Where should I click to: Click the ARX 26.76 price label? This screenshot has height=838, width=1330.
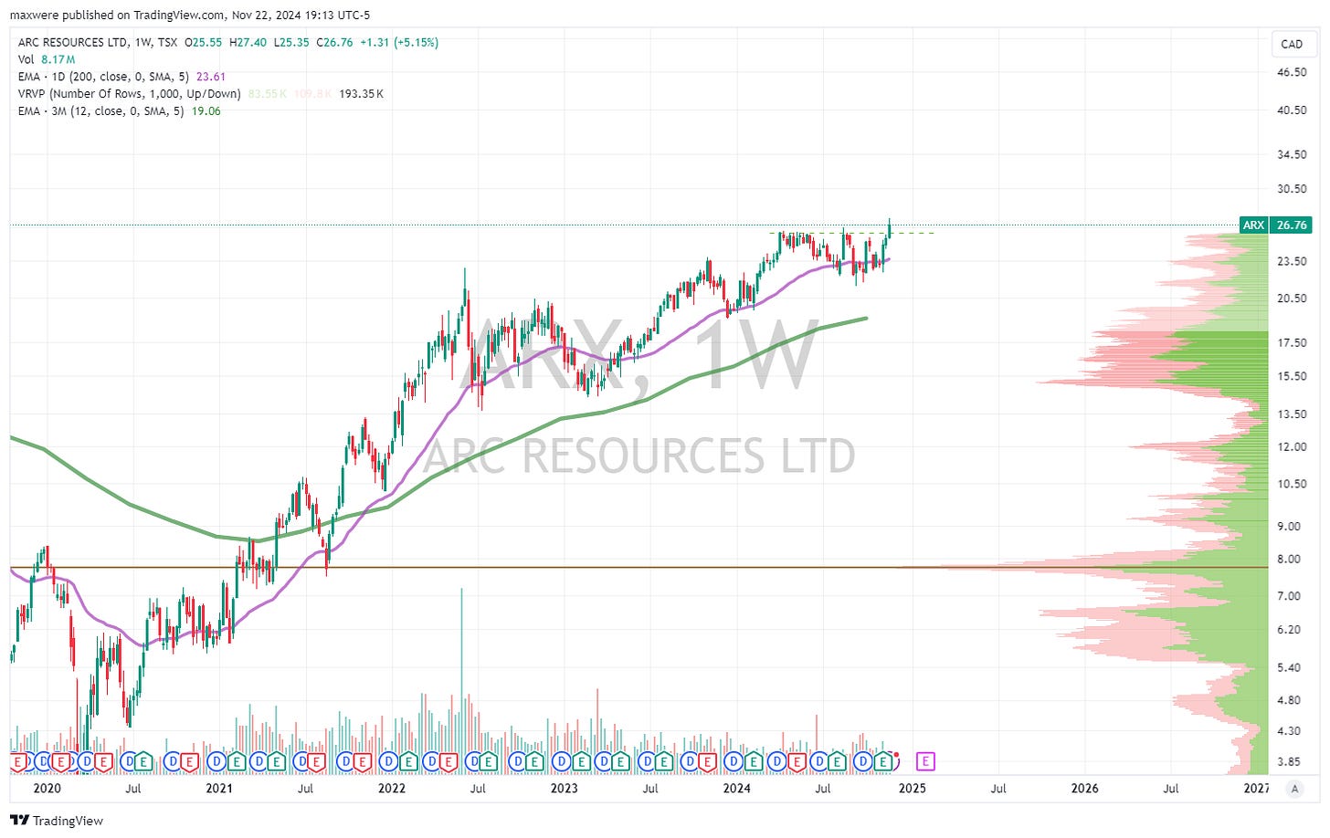coord(1275,225)
